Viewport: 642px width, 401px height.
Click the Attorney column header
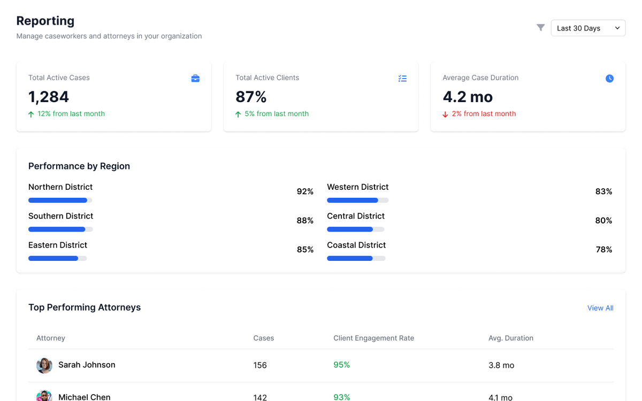51,338
